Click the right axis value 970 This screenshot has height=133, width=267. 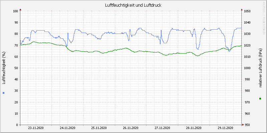click(x=247, y=102)
